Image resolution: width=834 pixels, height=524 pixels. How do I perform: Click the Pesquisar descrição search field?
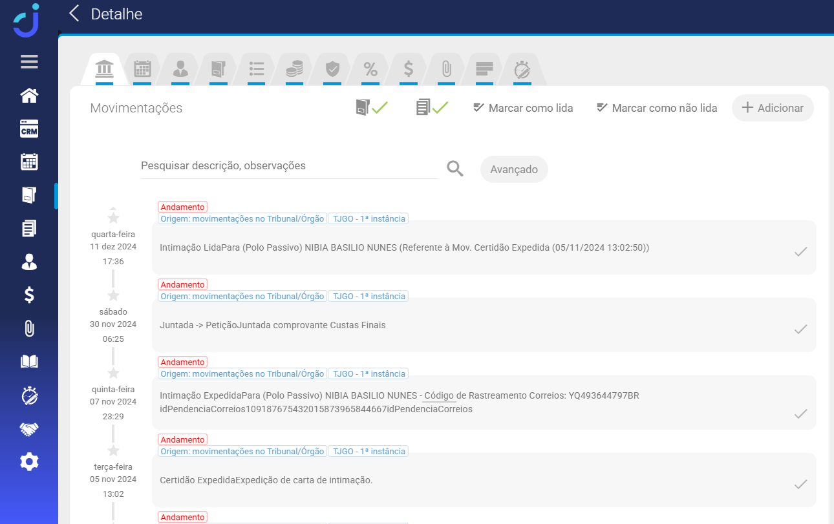(289, 166)
